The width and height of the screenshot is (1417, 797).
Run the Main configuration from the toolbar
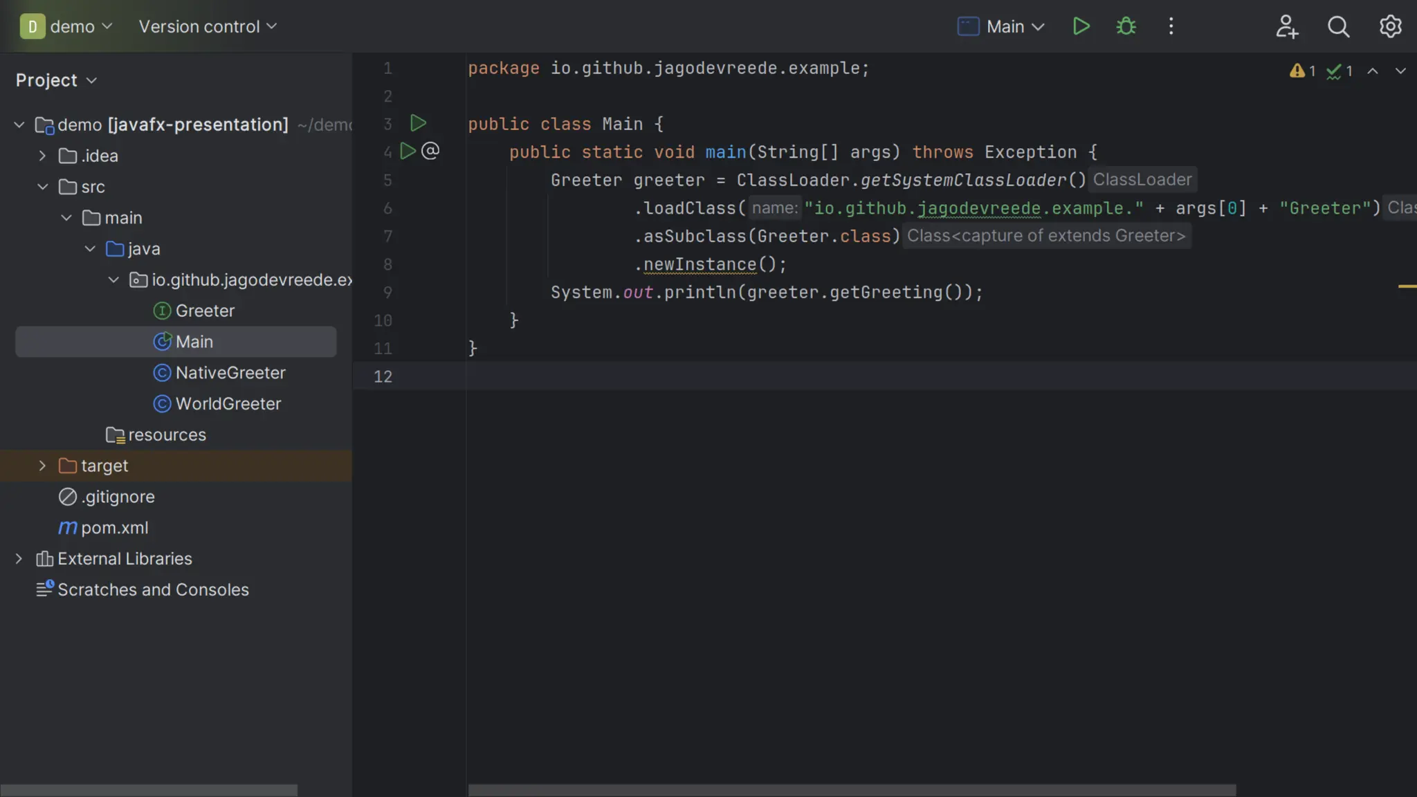pyautogui.click(x=1081, y=26)
